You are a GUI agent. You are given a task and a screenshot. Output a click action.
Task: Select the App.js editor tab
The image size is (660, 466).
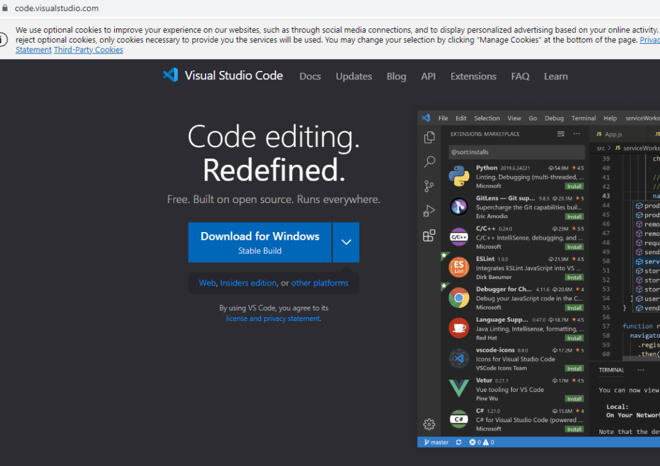click(609, 134)
